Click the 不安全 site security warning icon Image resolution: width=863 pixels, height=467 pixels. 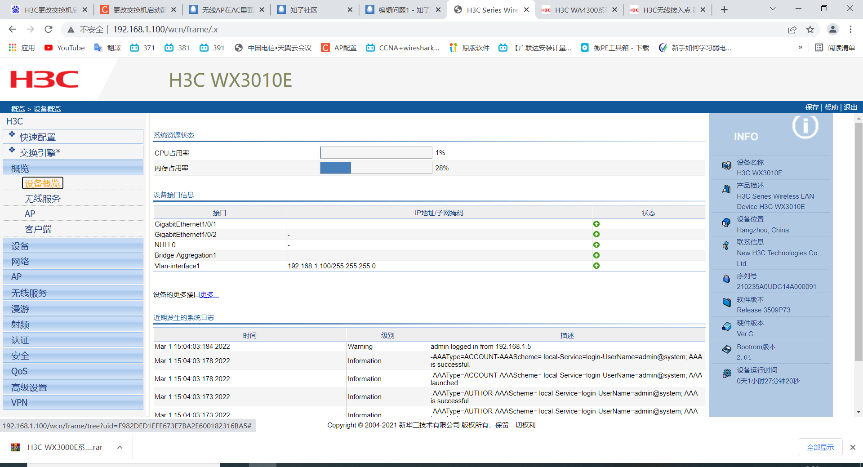pyautogui.click(x=71, y=30)
